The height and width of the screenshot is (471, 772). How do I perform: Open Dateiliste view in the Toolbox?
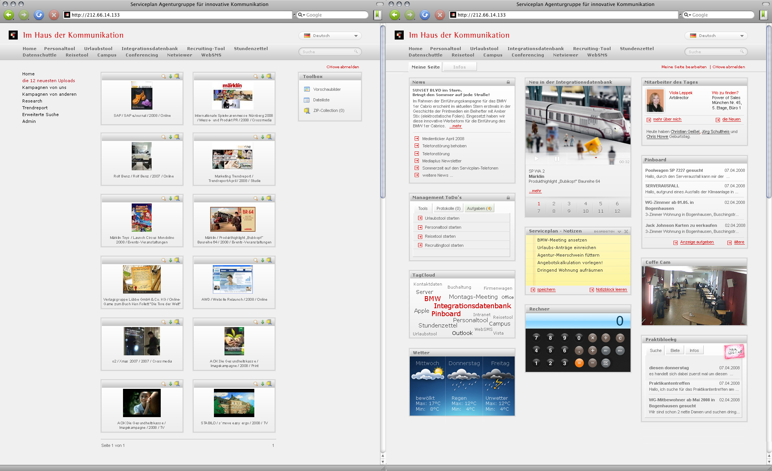coord(317,100)
